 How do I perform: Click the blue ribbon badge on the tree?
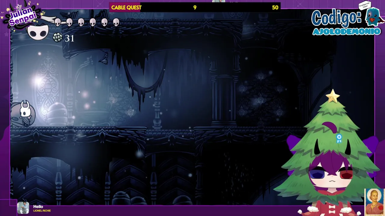[339, 138]
